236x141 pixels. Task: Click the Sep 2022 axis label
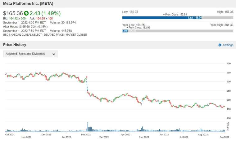pyautogui.click(x=225, y=137)
